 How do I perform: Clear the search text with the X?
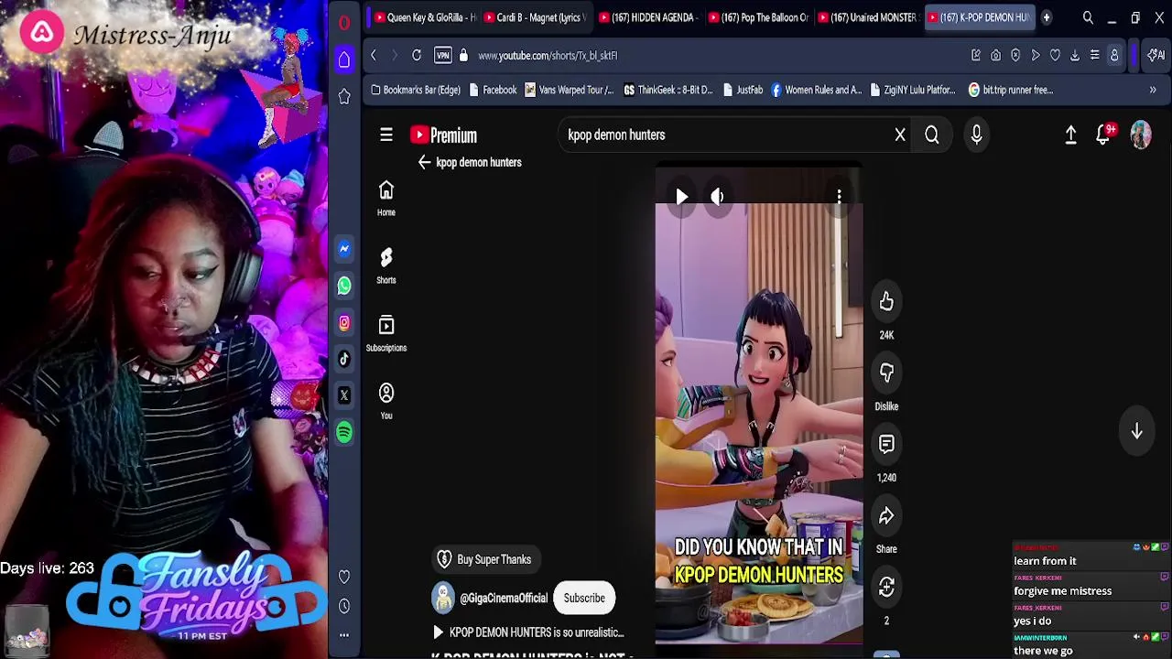pos(900,135)
